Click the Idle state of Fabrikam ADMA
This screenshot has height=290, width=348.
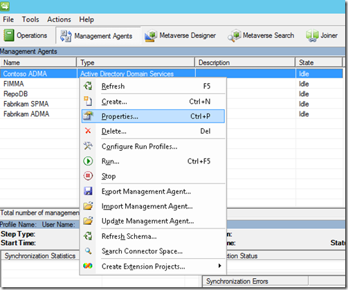tap(304, 114)
